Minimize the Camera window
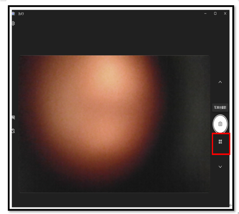This screenshot has height=214, width=239. pyautogui.click(x=205, y=13)
